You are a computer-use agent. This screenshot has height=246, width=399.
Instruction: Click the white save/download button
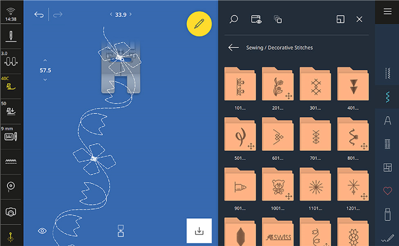pyautogui.click(x=199, y=231)
